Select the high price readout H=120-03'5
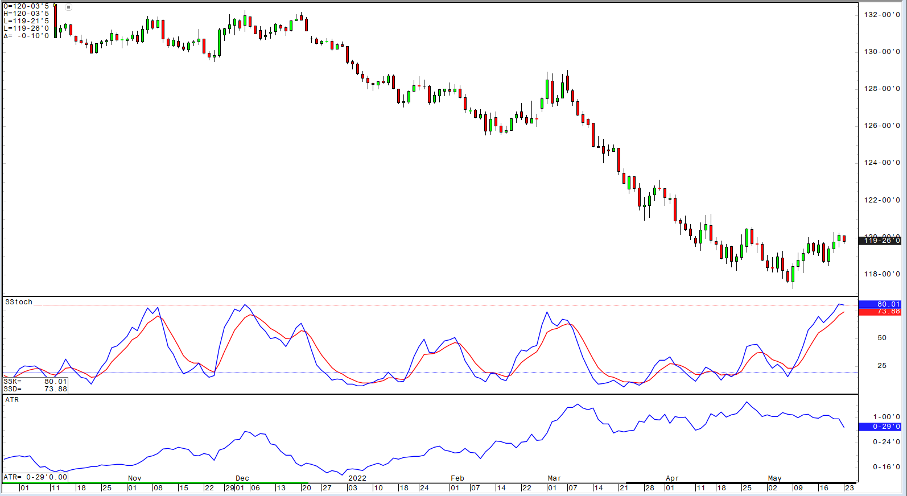Screen dimensions: 907x496 tap(26, 14)
